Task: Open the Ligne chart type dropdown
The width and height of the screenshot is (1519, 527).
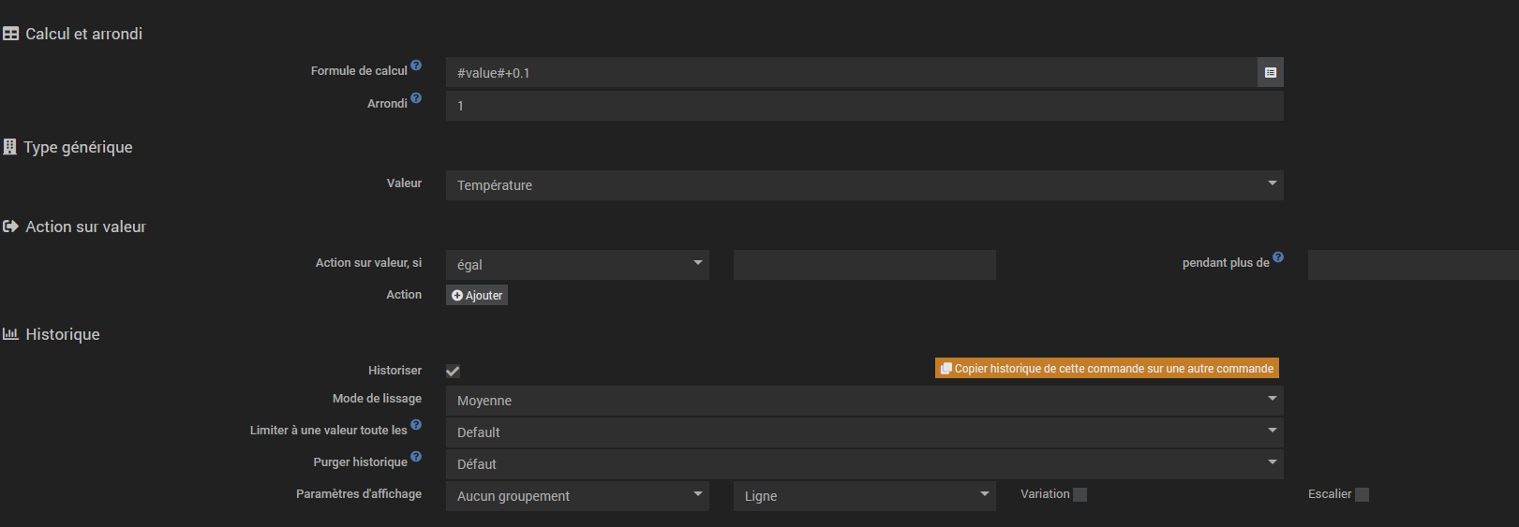Action: (864, 496)
